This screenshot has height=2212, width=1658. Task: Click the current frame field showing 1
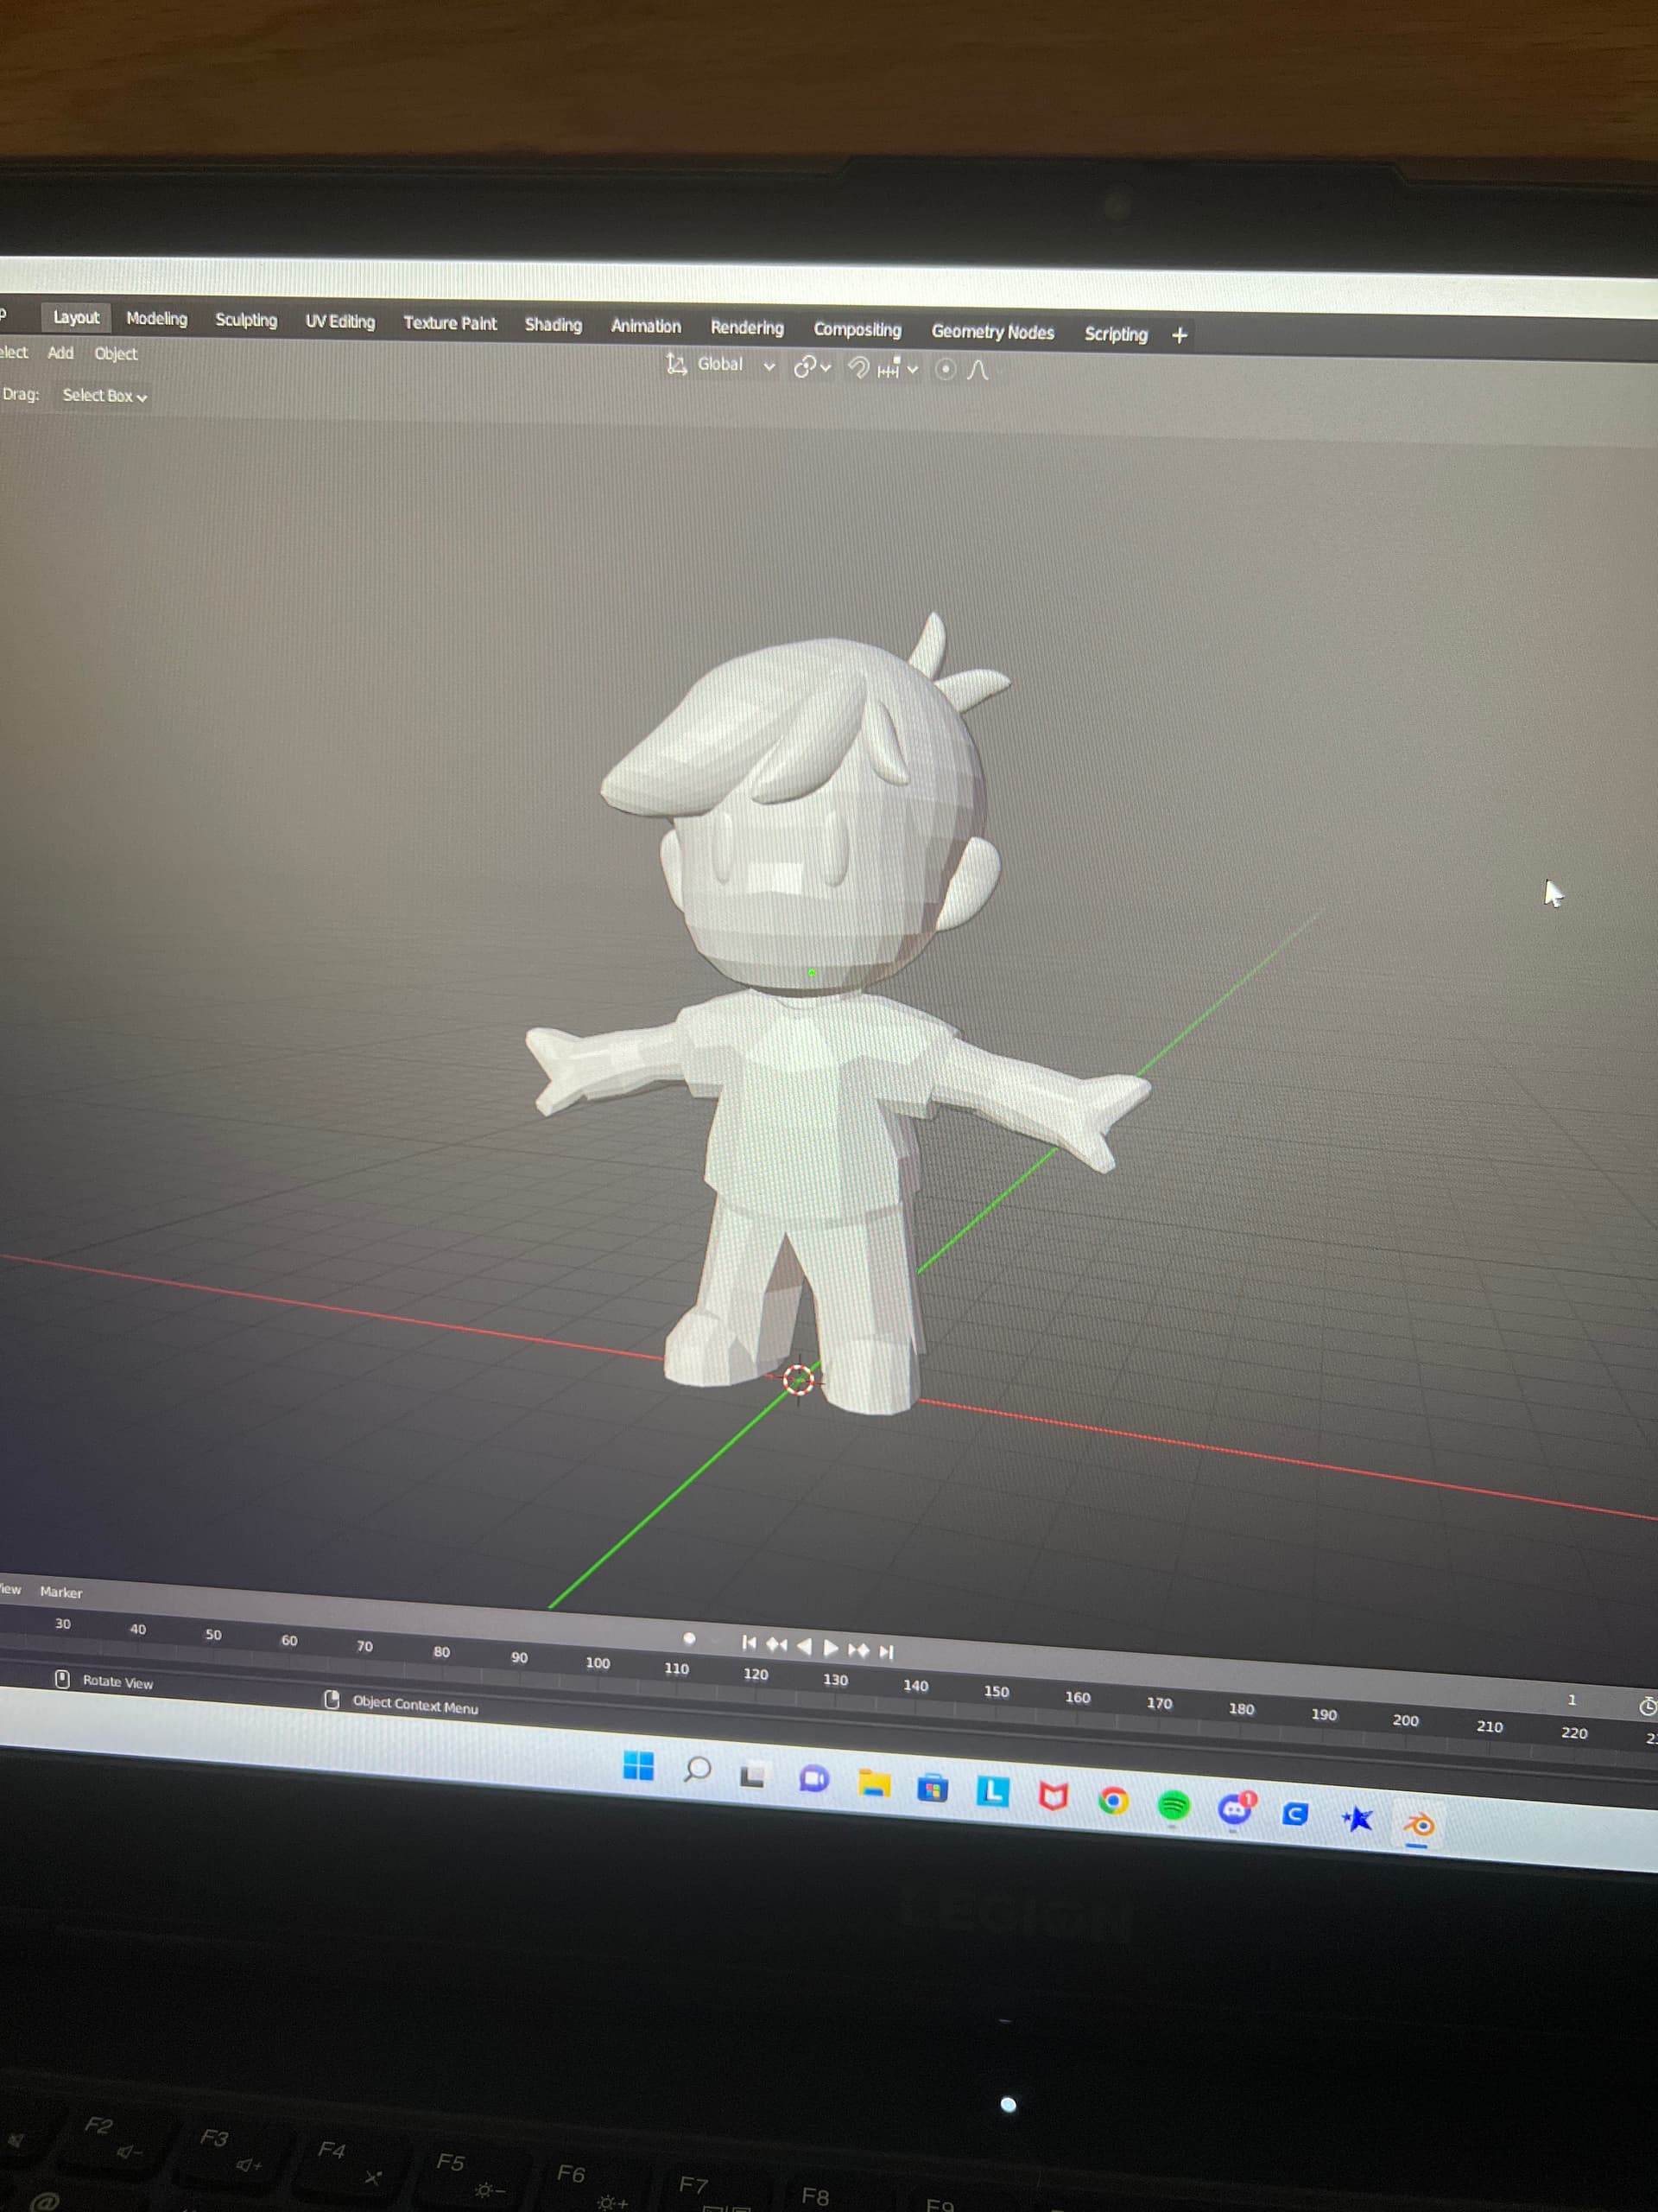(x=1571, y=1700)
